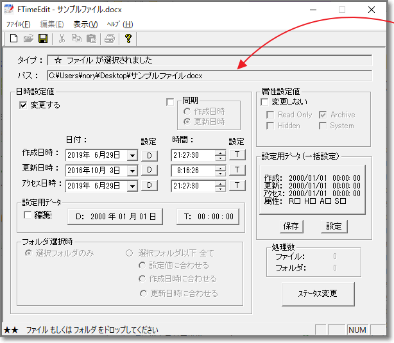Open the 作成日時 date dropdown
This screenshot has width=394, height=343.
click(132, 155)
